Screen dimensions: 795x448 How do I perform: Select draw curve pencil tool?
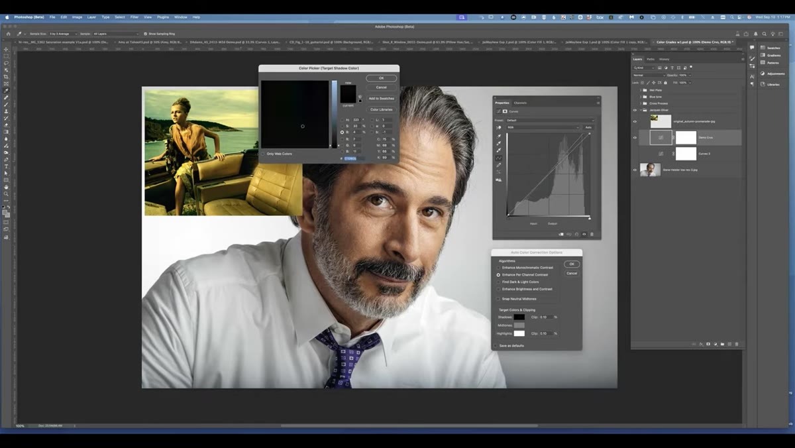point(499,165)
